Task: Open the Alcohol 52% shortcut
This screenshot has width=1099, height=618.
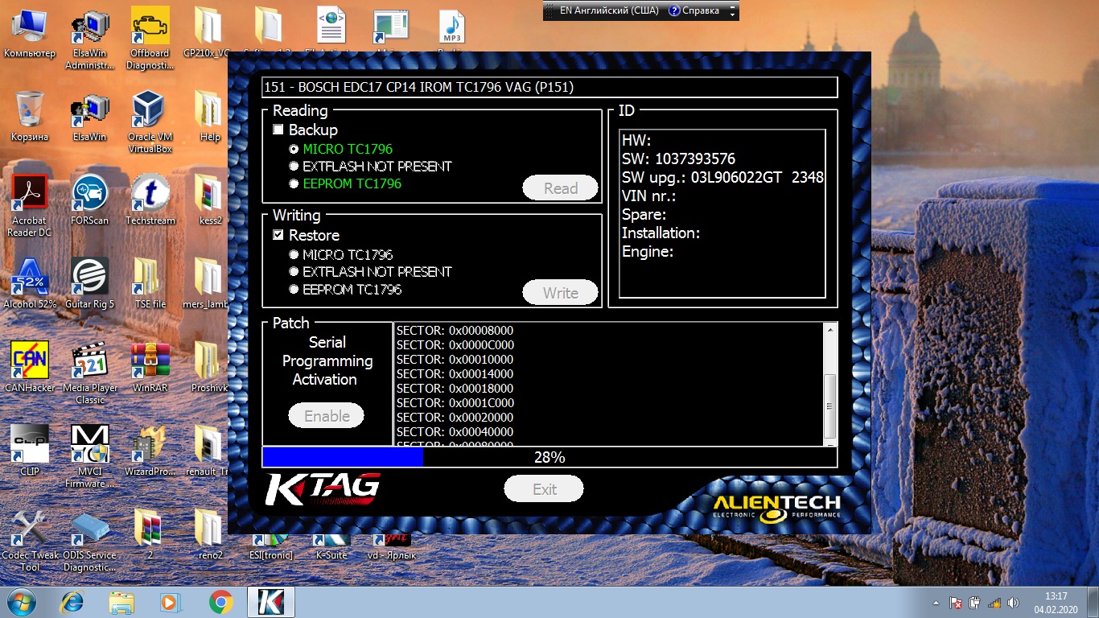Action: pyautogui.click(x=30, y=284)
